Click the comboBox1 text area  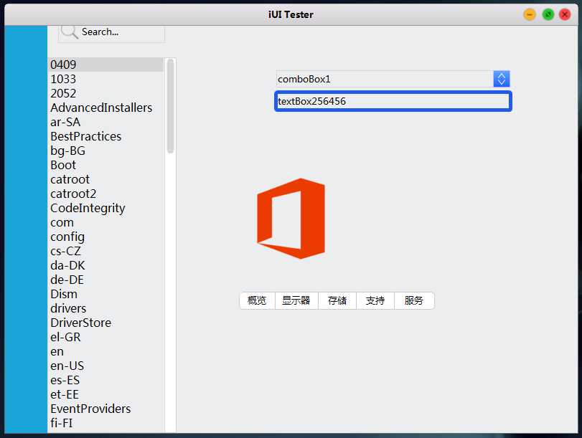point(385,79)
